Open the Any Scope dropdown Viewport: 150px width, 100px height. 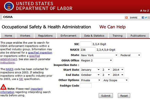[115, 80]
